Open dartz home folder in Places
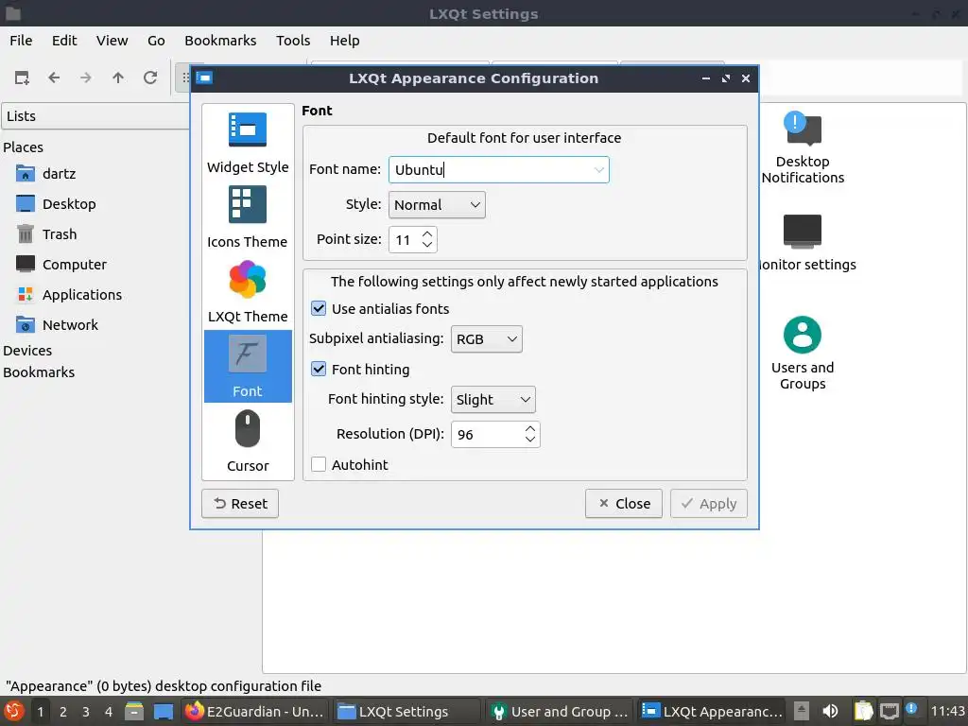This screenshot has width=968, height=726. coord(45,174)
